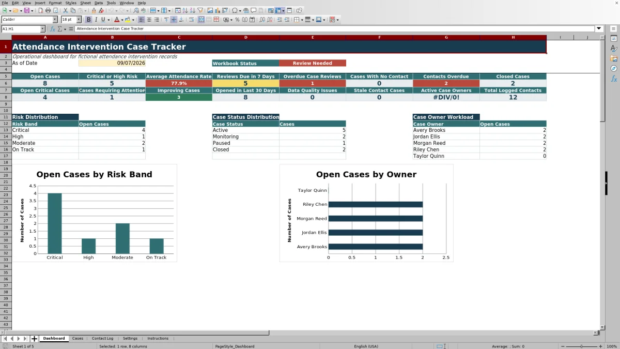The image size is (620, 349).
Task: Select the 'Review Needed' status cell
Action: coord(313,63)
